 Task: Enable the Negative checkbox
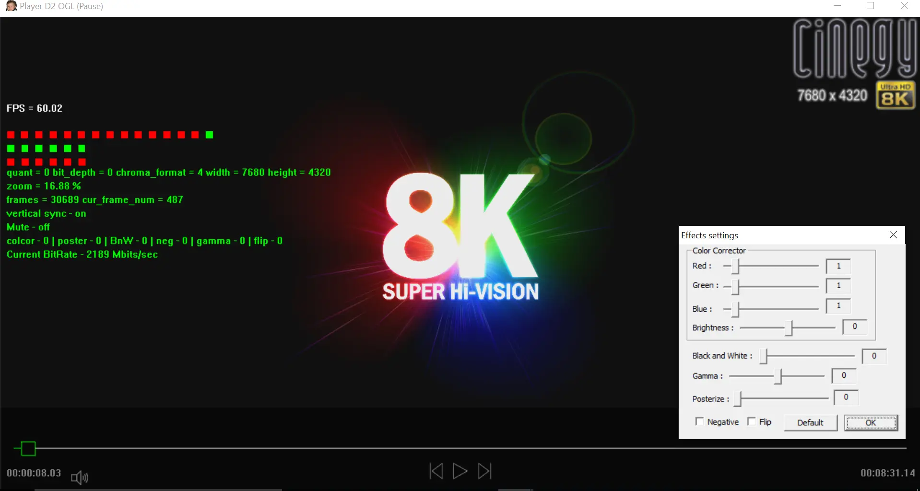click(x=699, y=421)
